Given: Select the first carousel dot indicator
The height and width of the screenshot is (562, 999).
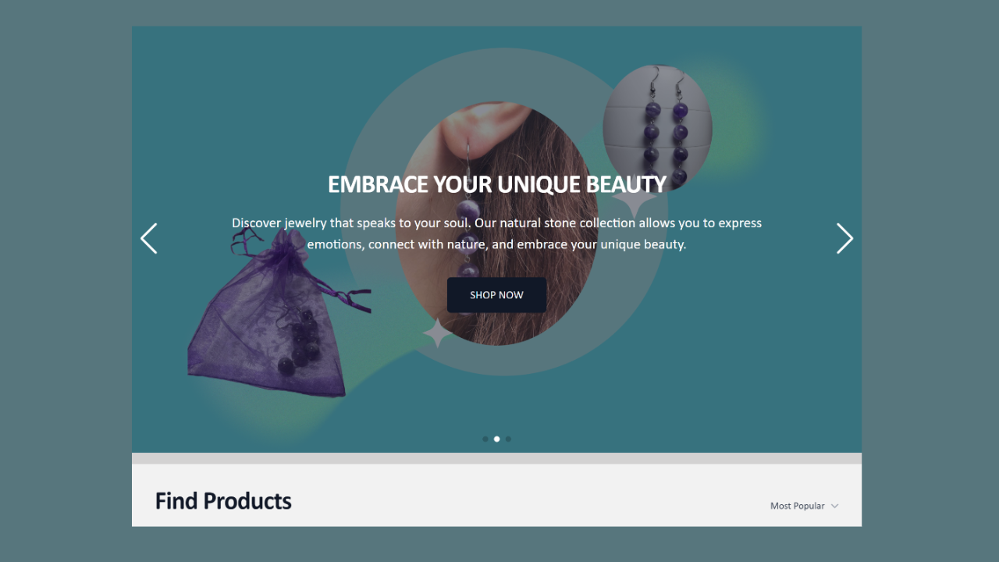Looking at the screenshot, I should click(x=485, y=439).
